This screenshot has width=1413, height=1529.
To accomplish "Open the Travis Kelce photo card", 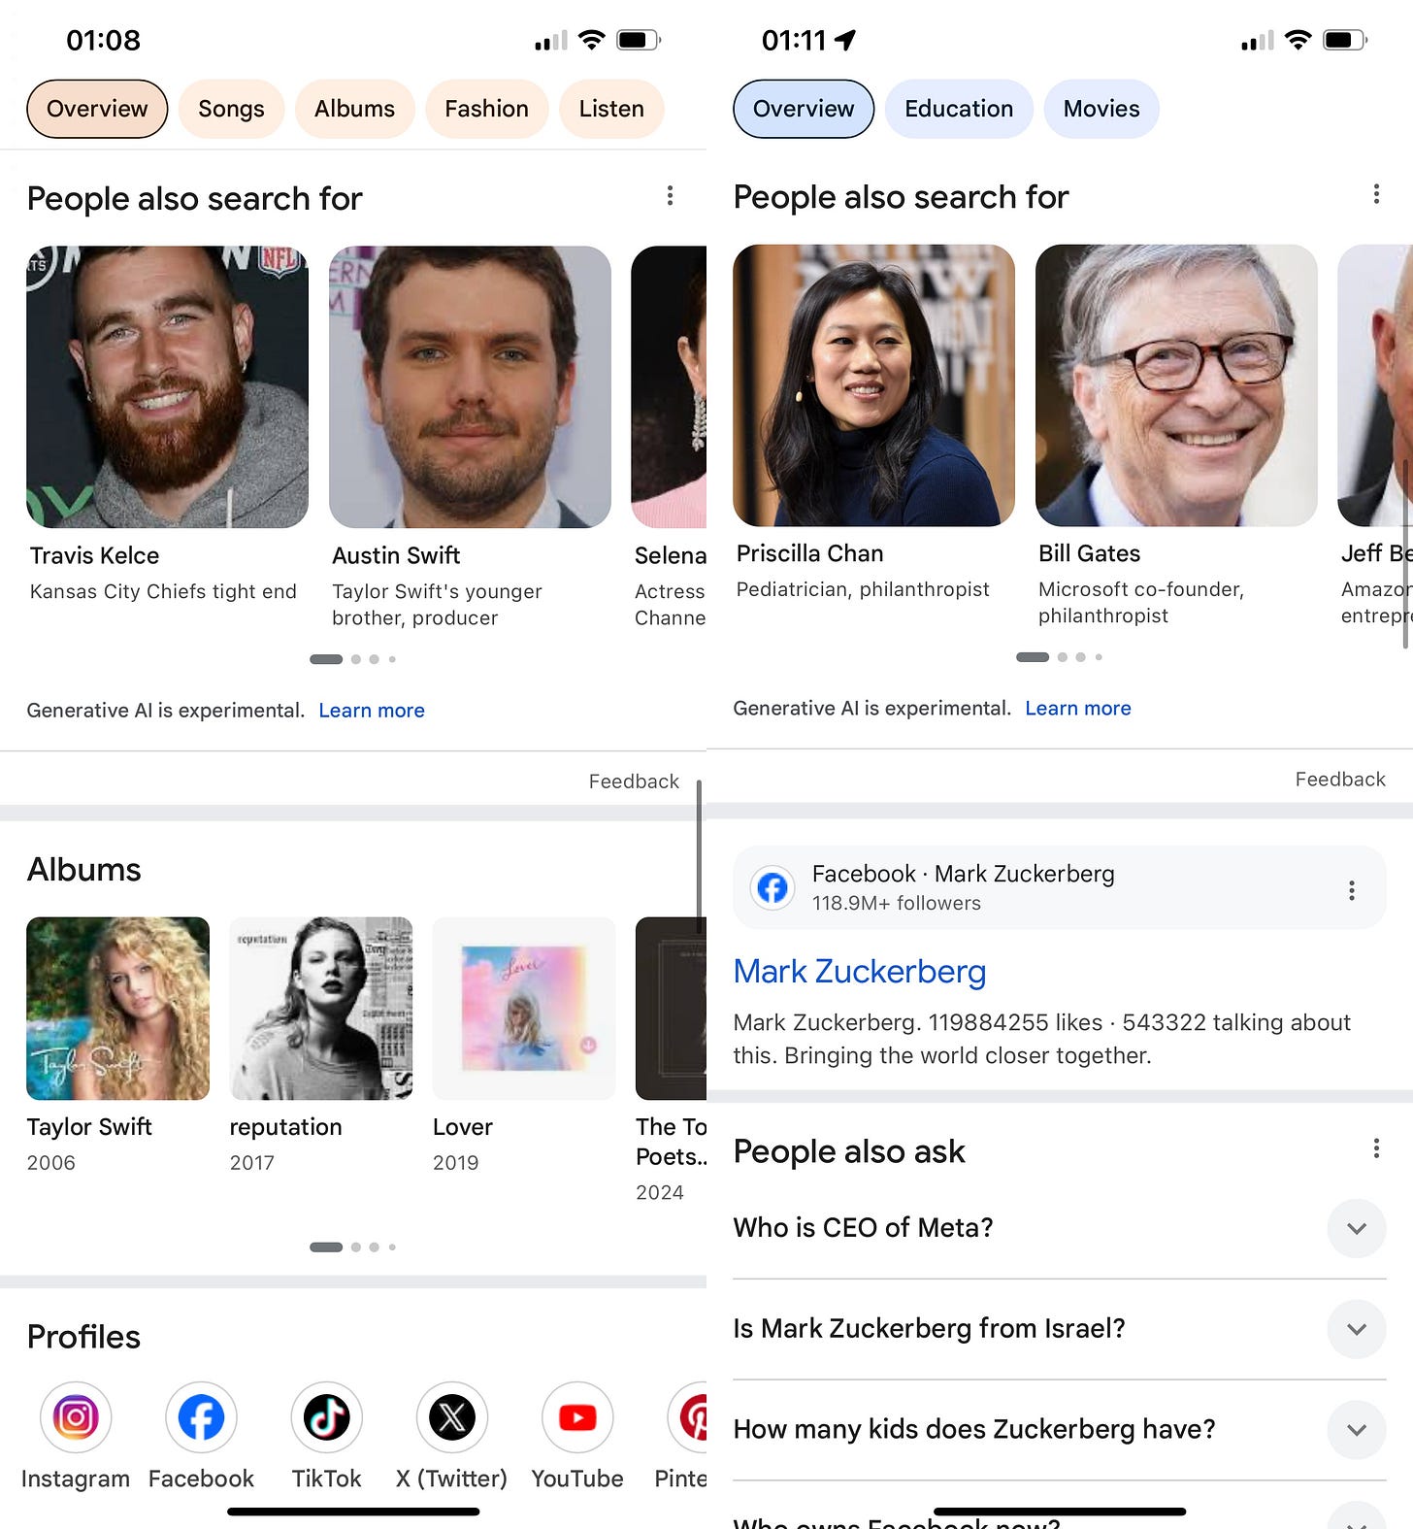I will [167, 386].
